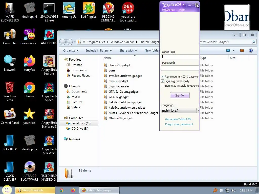Image resolution: width=259 pixels, height=194 pixels.
Task: Click the Sign In button
Action: point(180,95)
